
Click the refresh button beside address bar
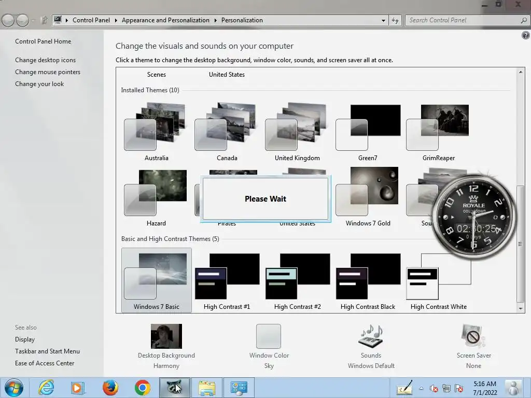[x=395, y=20]
